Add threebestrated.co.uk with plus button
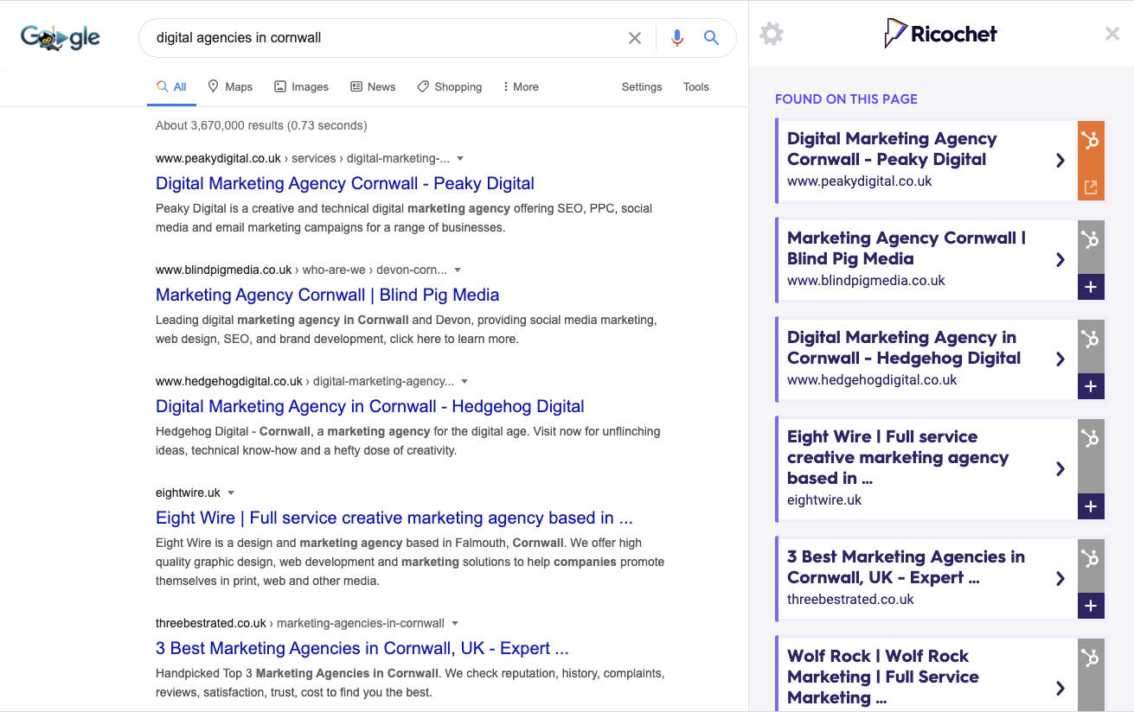This screenshot has width=1134, height=712. pos(1091,607)
